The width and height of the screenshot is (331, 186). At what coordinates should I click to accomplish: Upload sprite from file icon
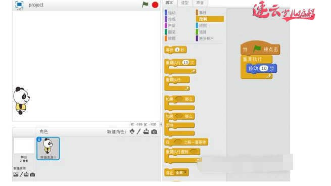(x=146, y=131)
